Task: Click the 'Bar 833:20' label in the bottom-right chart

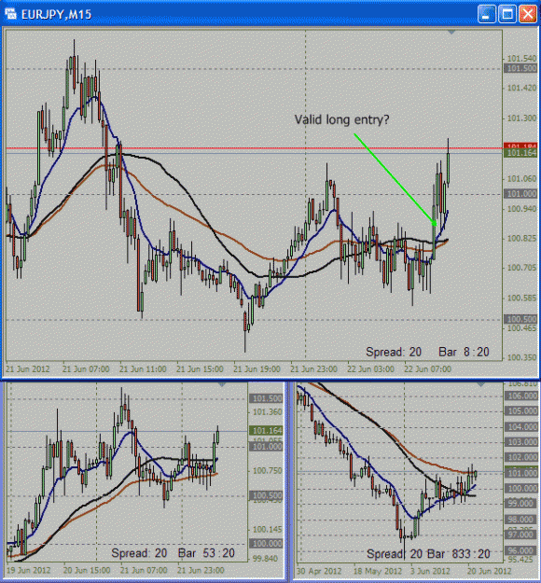Action: pyautogui.click(x=459, y=554)
